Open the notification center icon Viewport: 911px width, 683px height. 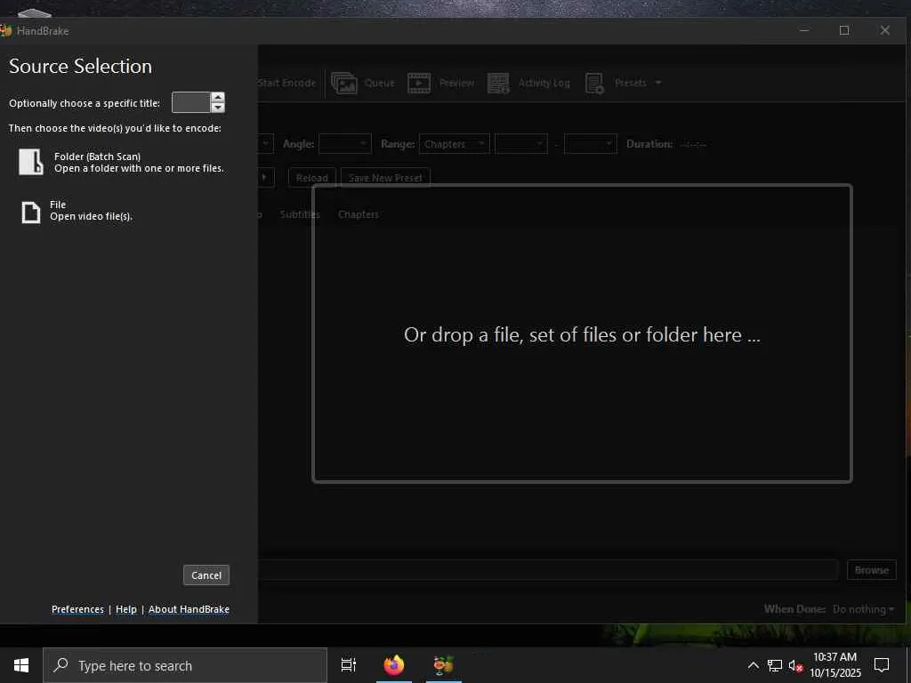882,665
